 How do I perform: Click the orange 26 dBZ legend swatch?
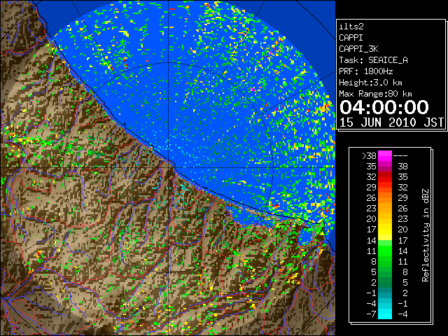coord(385,197)
